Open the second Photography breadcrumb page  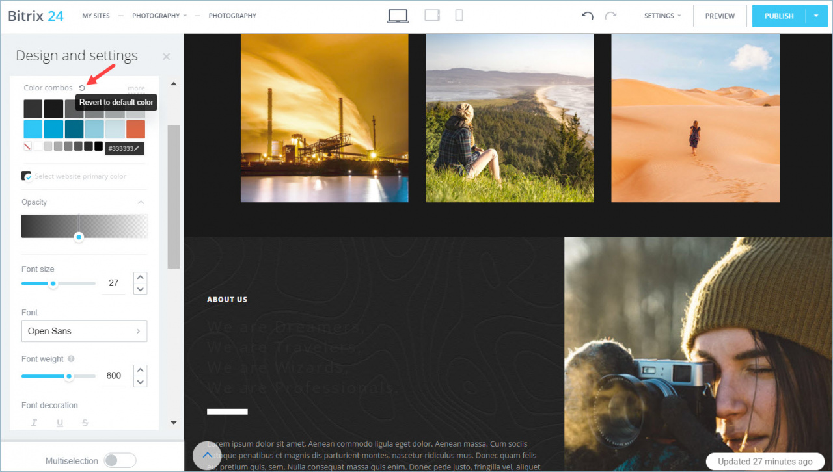coord(232,16)
